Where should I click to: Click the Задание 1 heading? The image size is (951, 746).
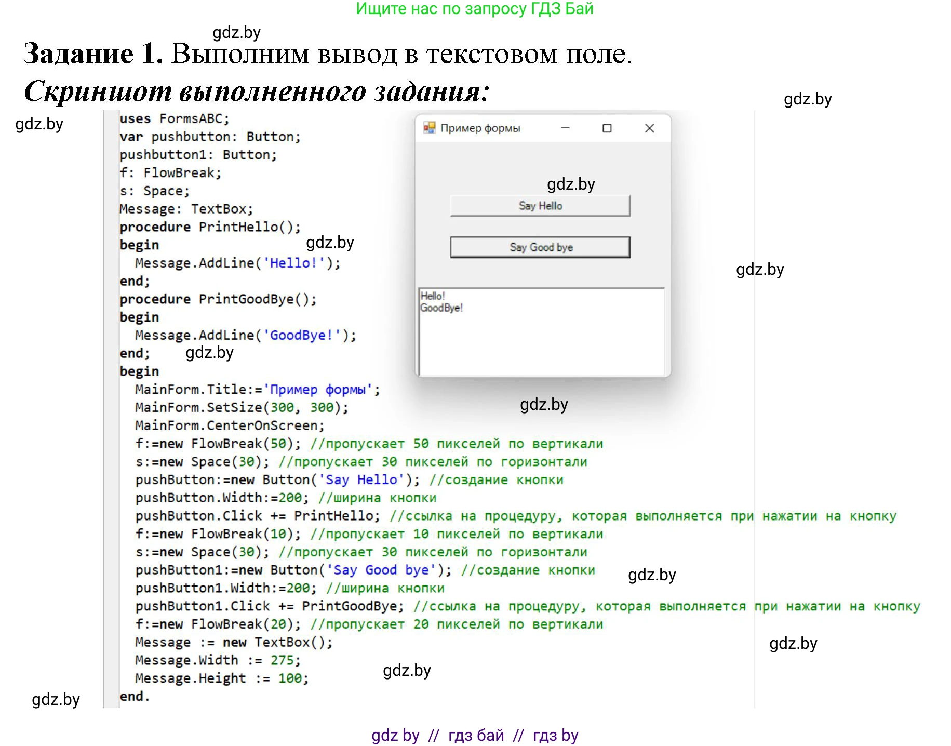coord(93,54)
